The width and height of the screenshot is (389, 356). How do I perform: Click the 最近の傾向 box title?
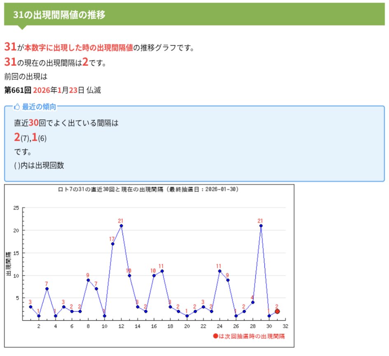point(39,107)
